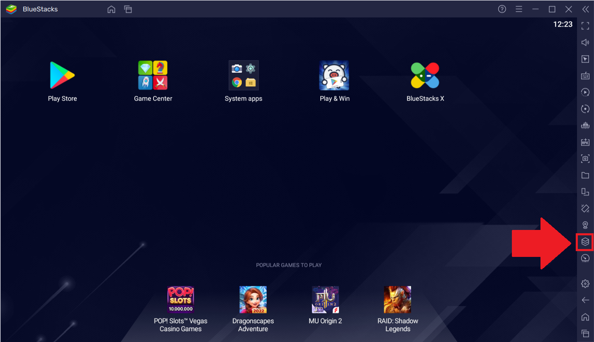Open the help question mark icon

[x=502, y=9]
